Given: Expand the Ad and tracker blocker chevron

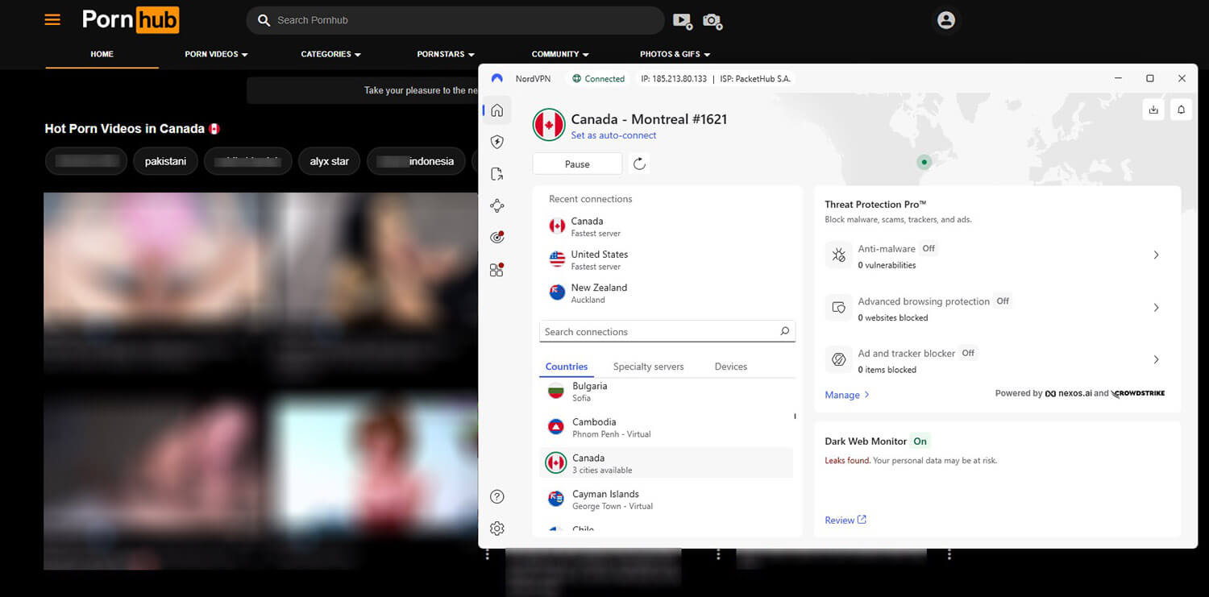Looking at the screenshot, I should click(x=1156, y=360).
